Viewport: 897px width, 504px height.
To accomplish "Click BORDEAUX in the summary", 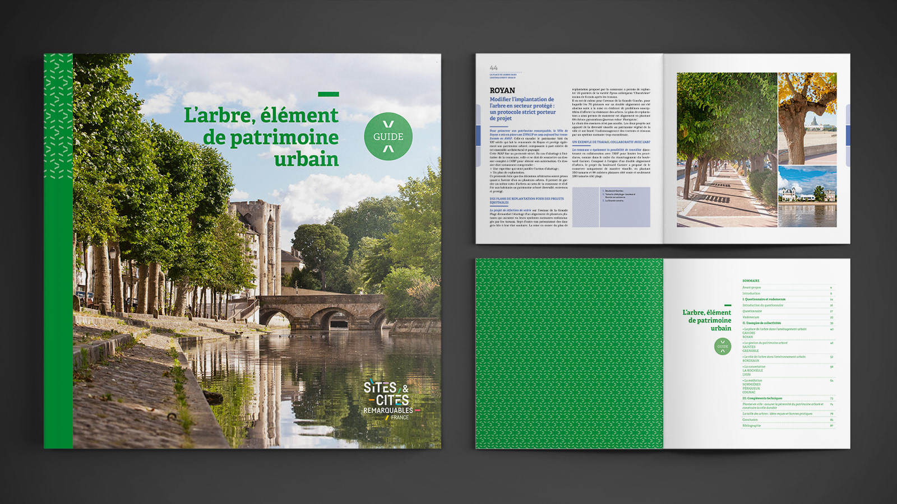I will 751,361.
